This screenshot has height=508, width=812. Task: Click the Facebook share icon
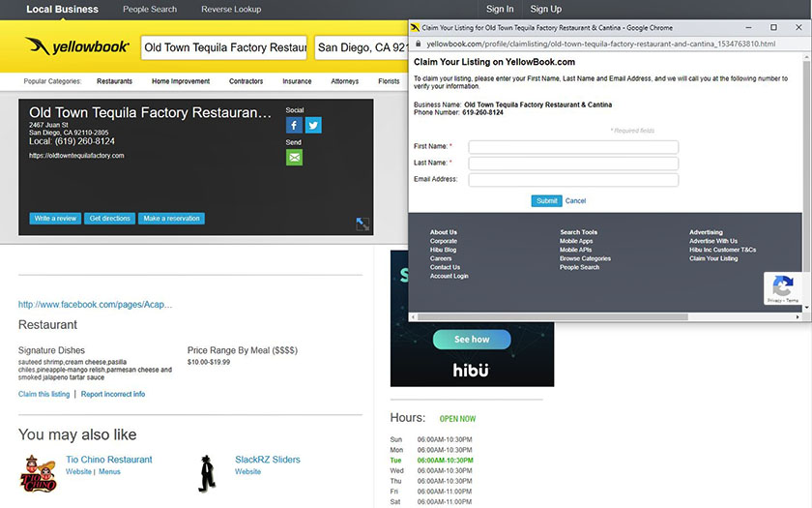294,125
